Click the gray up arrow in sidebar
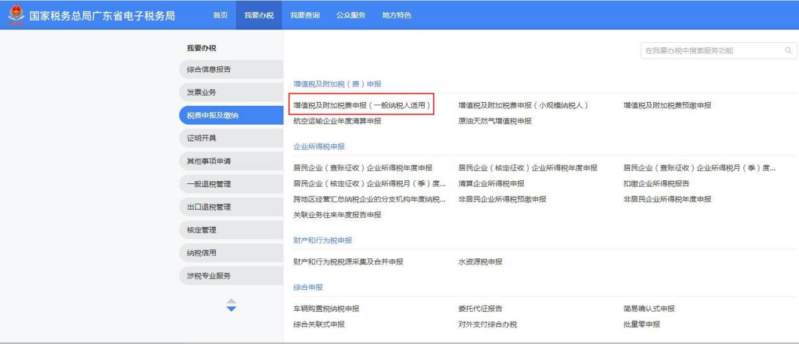 (231, 301)
